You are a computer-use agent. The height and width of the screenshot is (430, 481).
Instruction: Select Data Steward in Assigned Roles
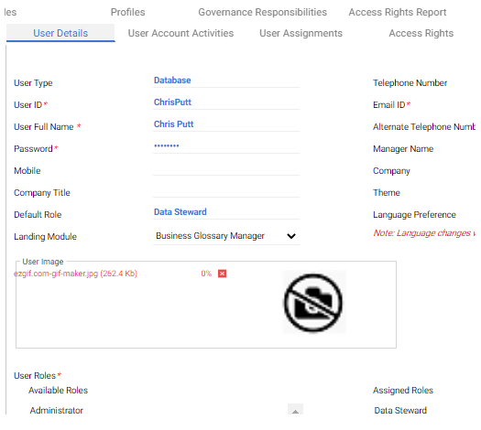tap(400, 410)
